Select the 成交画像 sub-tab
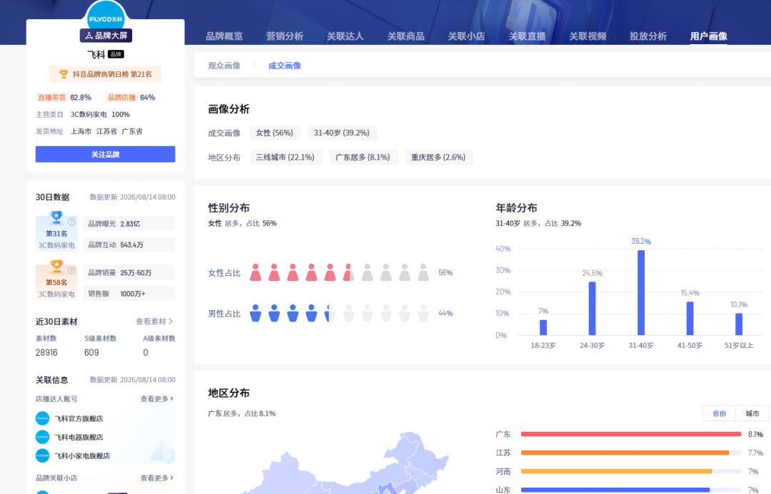This screenshot has height=494, width=771. tap(285, 66)
